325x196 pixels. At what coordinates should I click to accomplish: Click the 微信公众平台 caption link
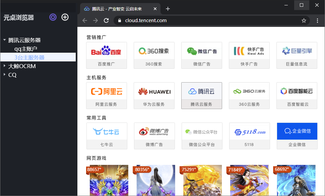pos(202,145)
